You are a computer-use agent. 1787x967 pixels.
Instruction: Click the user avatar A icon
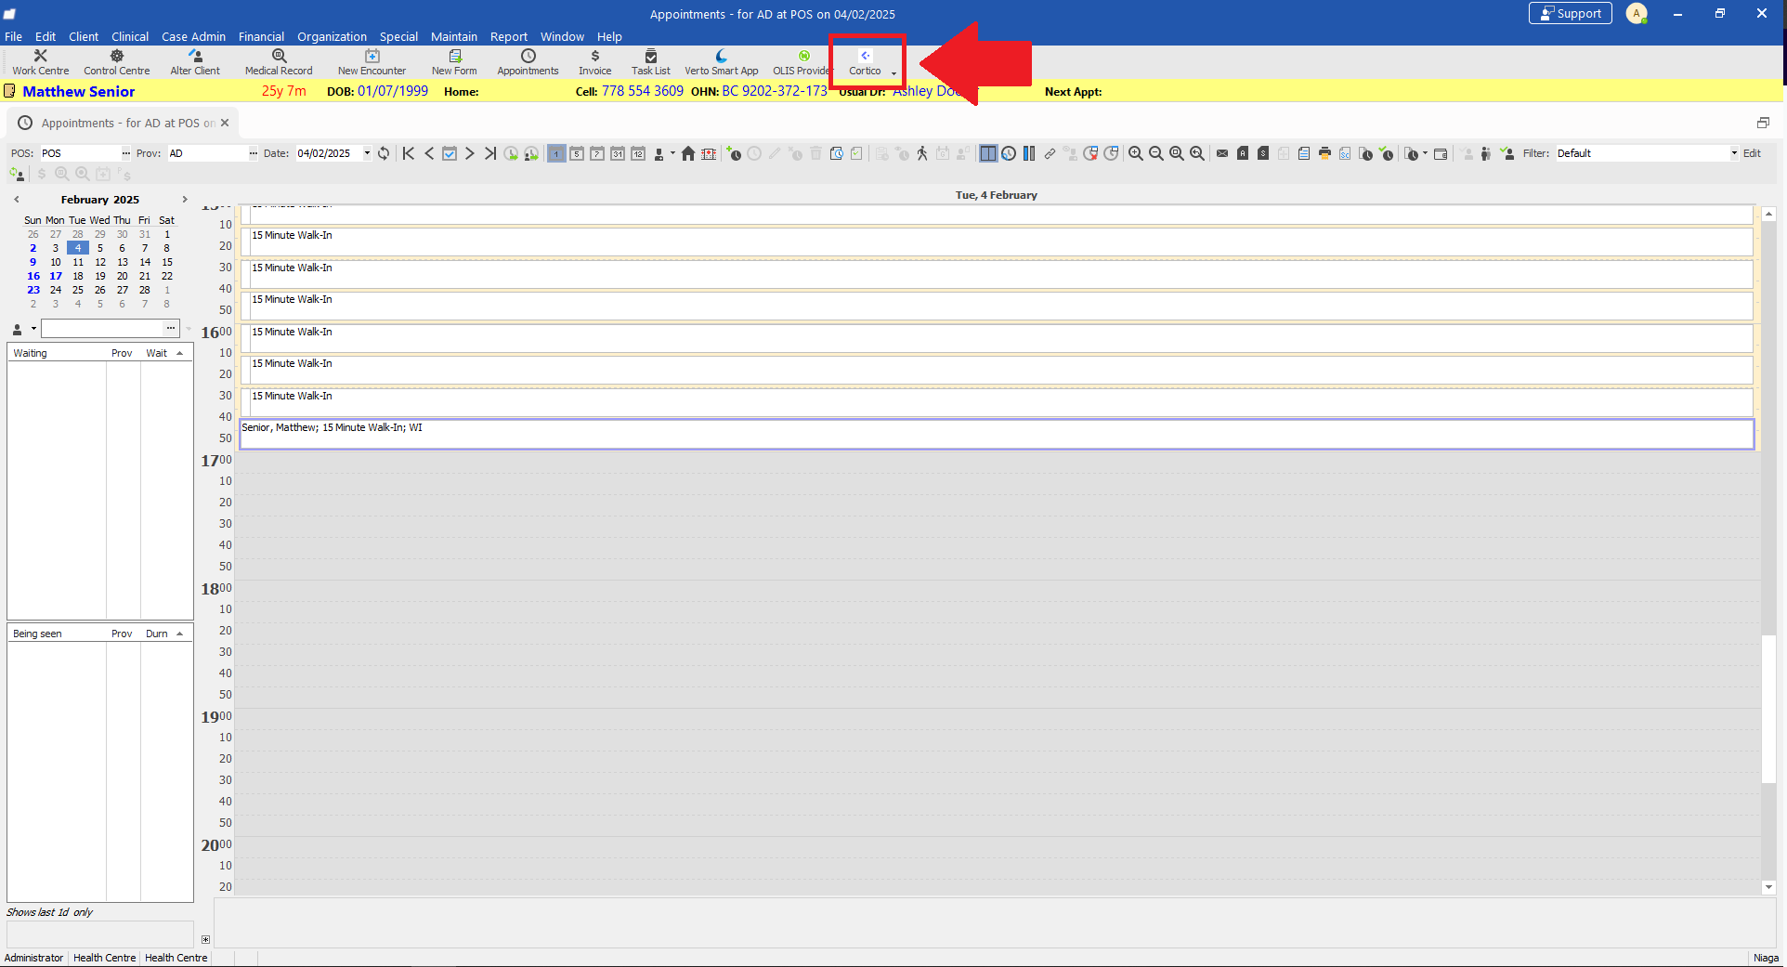coord(1637,14)
